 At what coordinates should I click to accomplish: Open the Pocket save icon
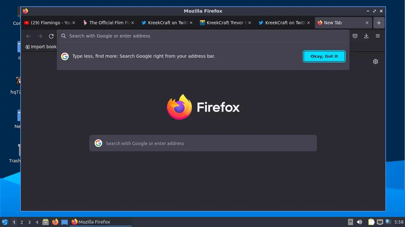(355, 36)
